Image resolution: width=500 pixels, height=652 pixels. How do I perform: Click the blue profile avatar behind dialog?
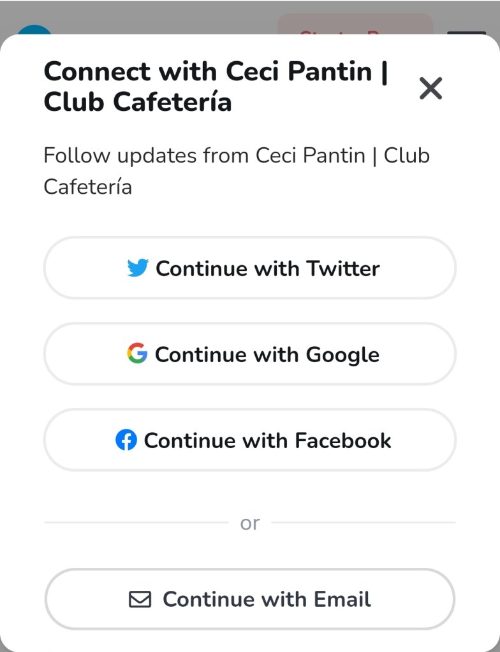point(33,29)
